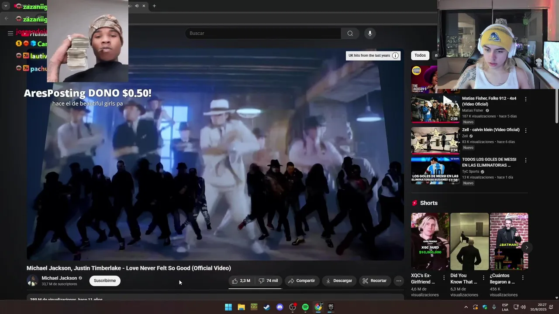This screenshot has width=559, height=314.
Task: Share the video via Compartir
Action: 301,281
